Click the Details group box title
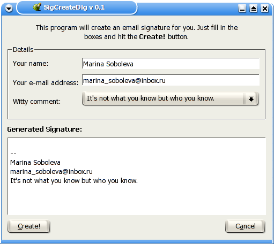Viewport: 274px width, 244px height. [23, 50]
